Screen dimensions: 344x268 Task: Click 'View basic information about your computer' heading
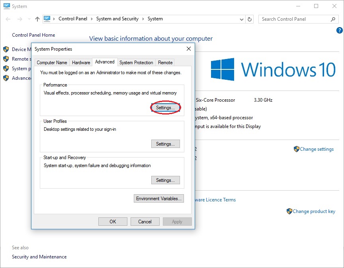point(151,39)
